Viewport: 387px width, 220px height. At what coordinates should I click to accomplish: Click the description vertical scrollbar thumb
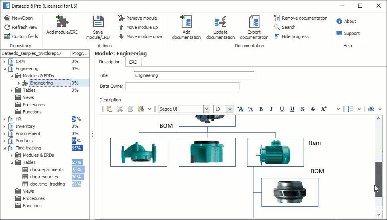point(379,179)
